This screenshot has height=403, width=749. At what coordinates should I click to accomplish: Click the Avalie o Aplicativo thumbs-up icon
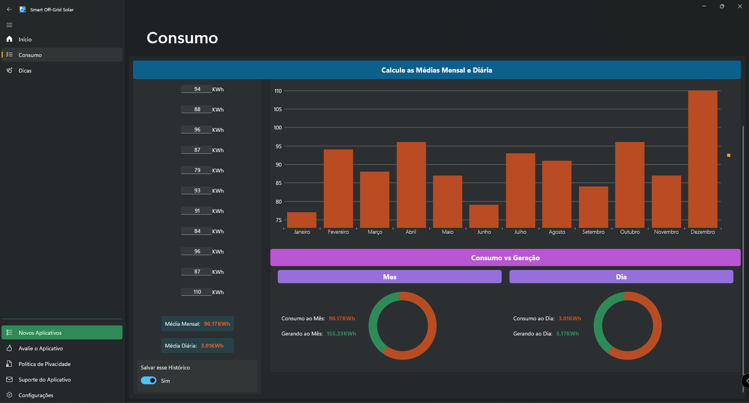pos(9,348)
